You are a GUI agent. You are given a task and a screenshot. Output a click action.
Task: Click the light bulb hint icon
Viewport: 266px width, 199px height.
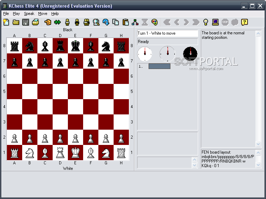206,22
